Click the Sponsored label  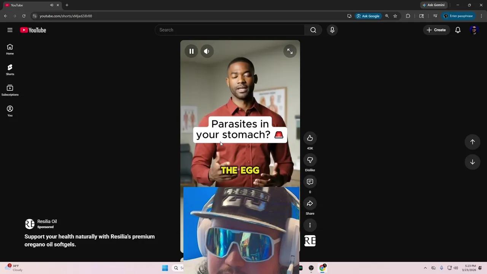coord(45,227)
